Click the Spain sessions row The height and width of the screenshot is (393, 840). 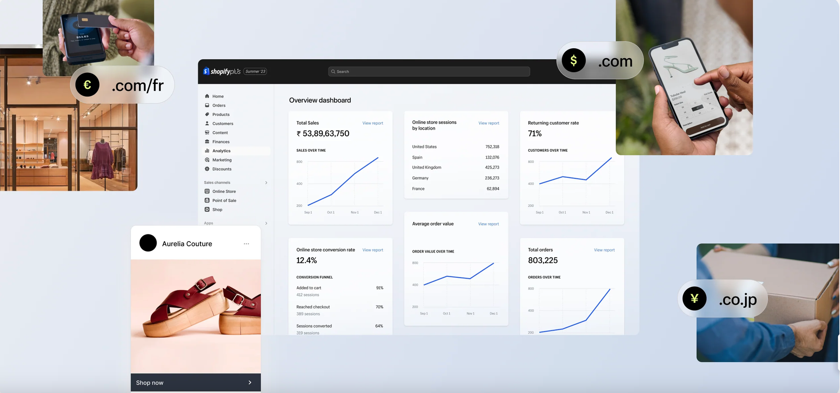coord(456,157)
